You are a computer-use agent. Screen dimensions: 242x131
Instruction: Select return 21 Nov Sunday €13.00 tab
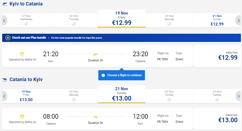pyautogui.click(x=122, y=94)
